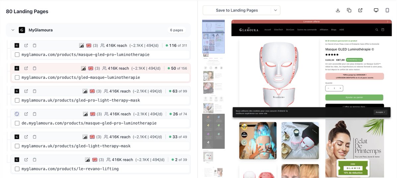Open SkinCare in the Glamoura navigation
This screenshot has width=398, height=178.
pyautogui.click(x=290, y=30)
